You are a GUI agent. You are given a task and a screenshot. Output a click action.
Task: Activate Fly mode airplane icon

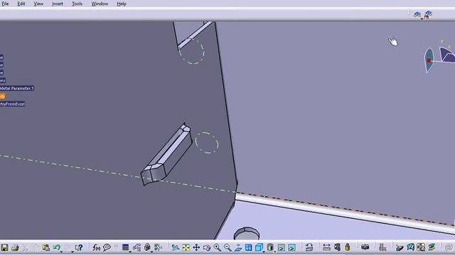pos(176,247)
